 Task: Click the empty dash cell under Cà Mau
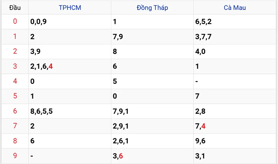click(197, 81)
